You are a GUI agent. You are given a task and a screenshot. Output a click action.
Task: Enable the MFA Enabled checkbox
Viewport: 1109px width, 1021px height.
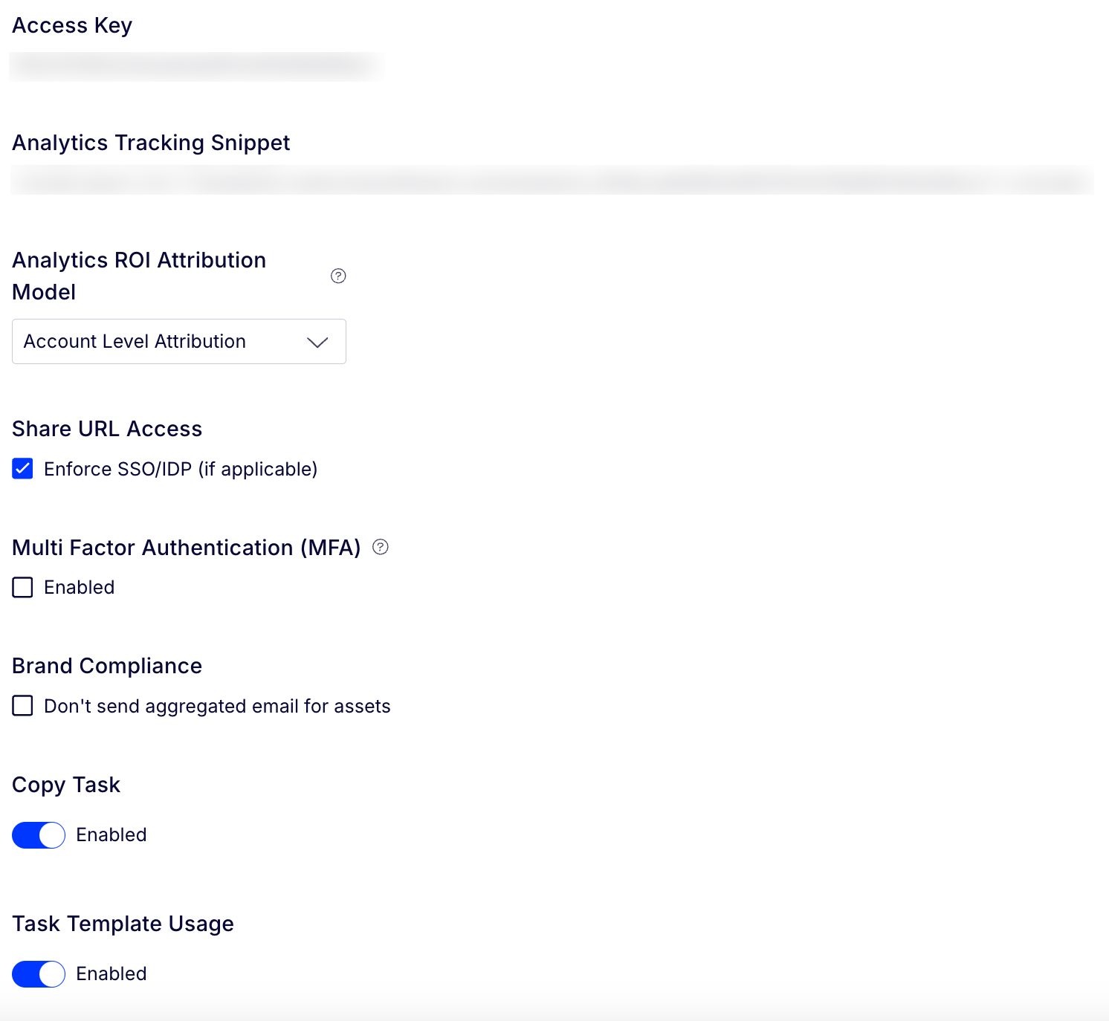point(22,587)
